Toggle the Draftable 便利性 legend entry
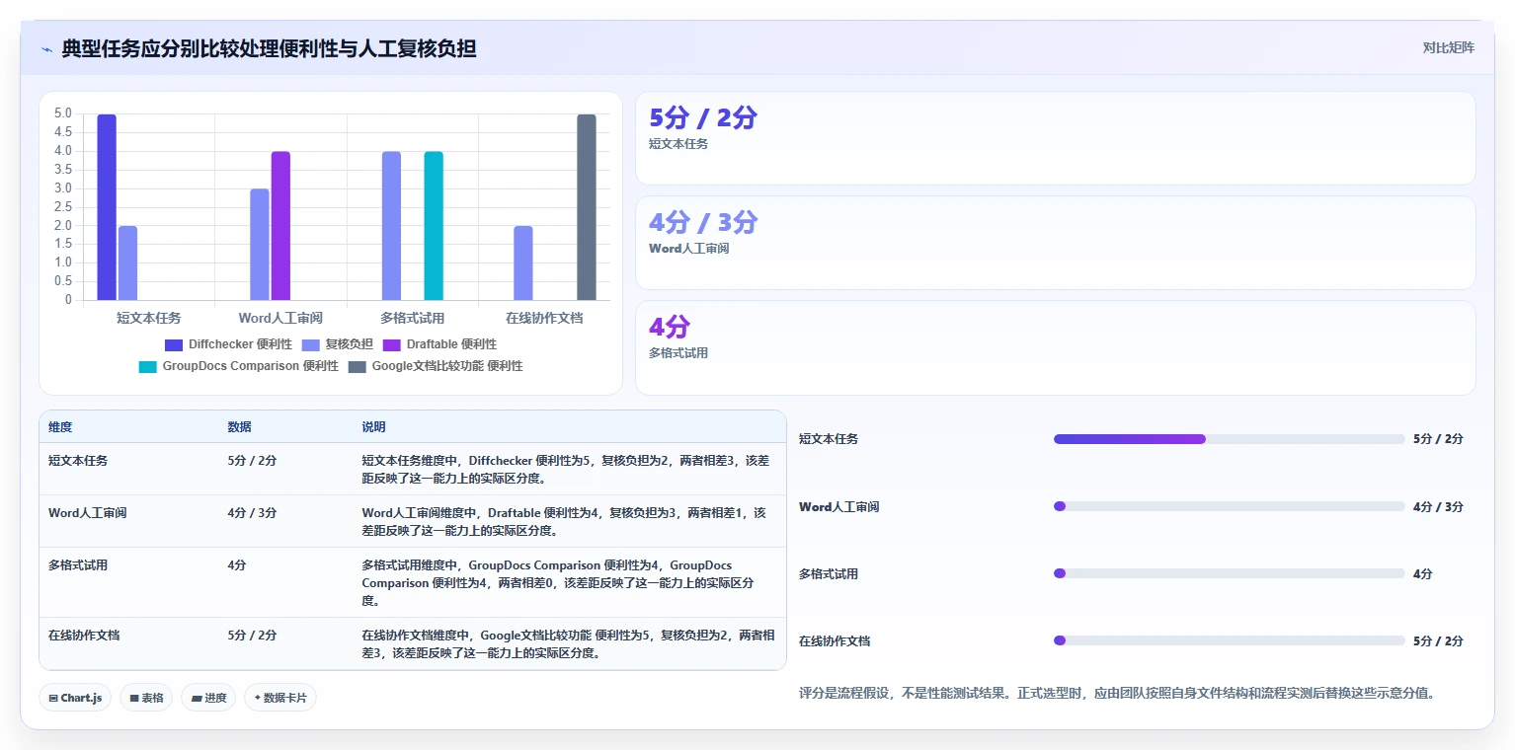Screen dimensions: 1515x750 439,344
